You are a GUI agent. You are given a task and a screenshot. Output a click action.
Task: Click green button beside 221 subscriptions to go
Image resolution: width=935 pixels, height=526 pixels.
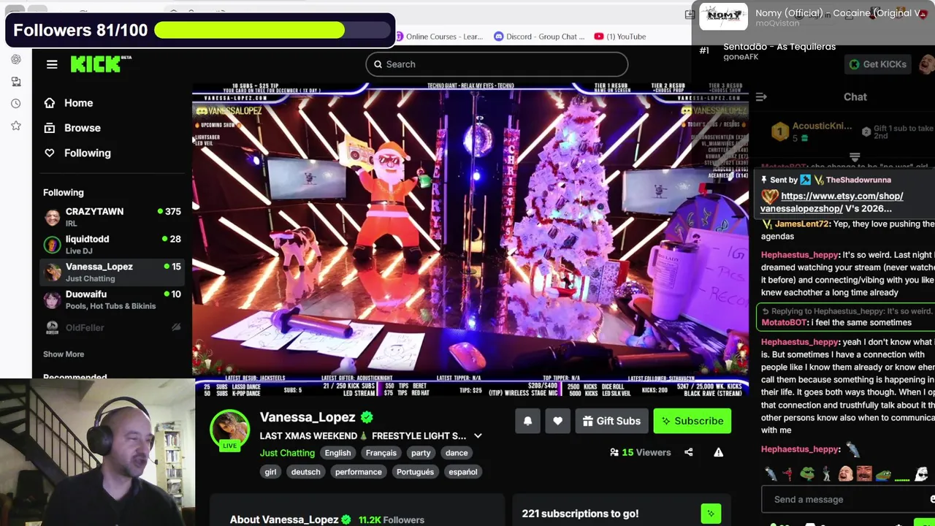click(711, 514)
